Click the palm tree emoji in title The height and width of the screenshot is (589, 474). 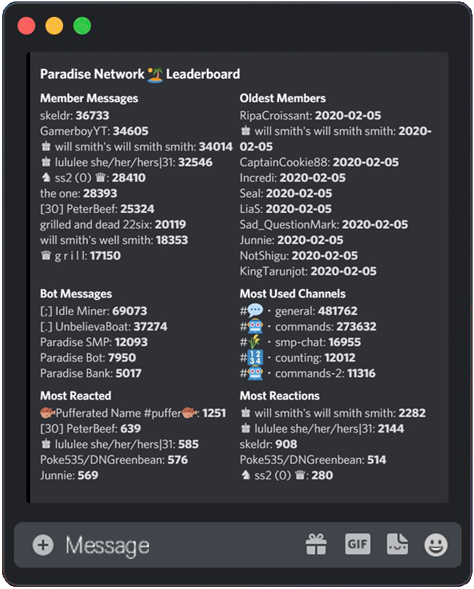click(155, 73)
